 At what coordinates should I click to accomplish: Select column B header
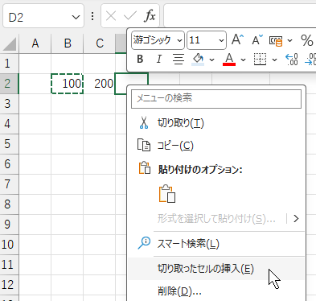click(68, 43)
